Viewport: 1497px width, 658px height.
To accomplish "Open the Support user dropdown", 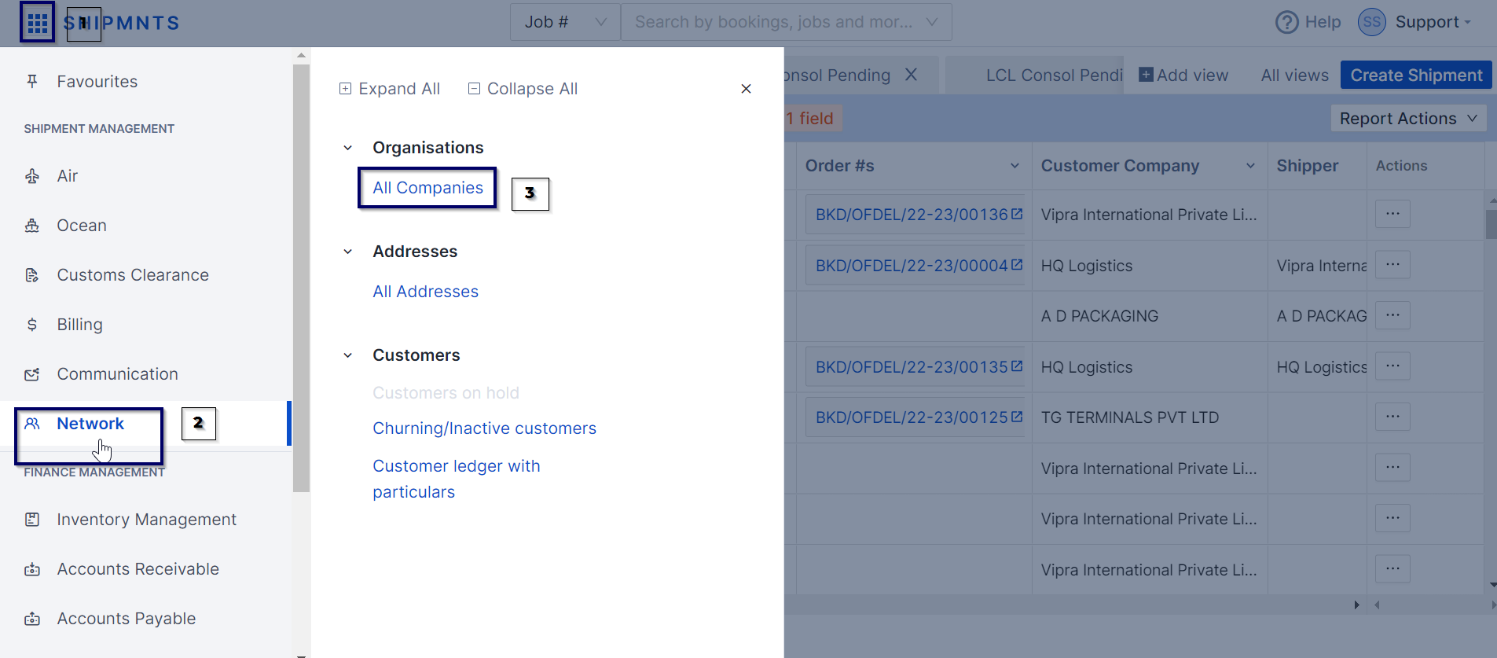I will pyautogui.click(x=1433, y=22).
